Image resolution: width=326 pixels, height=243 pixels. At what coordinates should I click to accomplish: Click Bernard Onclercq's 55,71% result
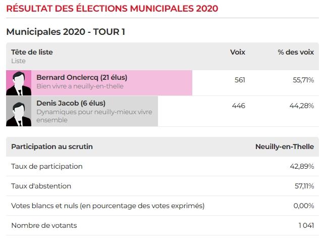coord(304,80)
